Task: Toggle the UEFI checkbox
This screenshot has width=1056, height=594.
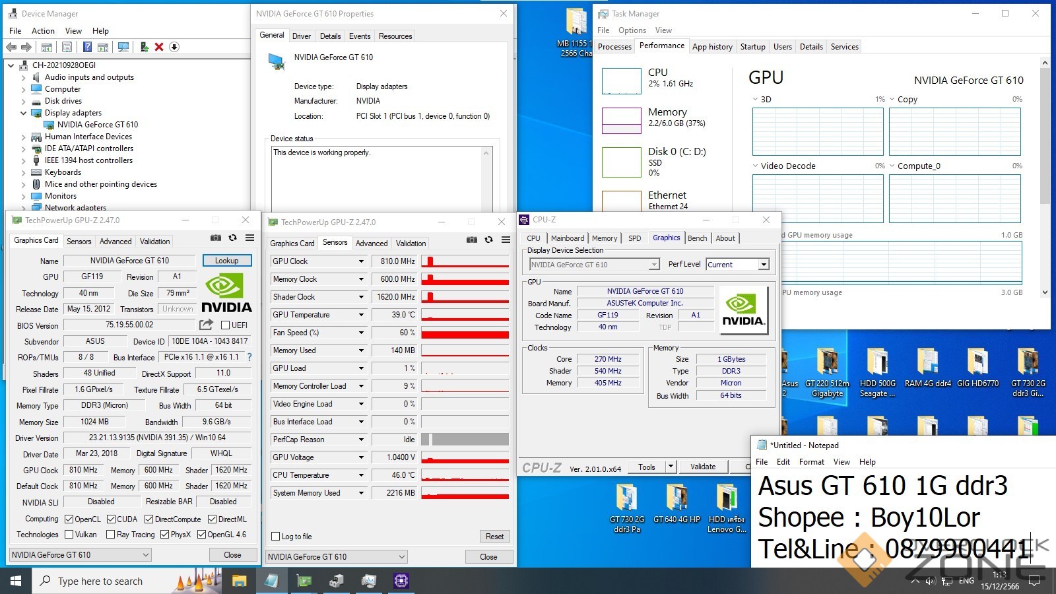Action: click(226, 325)
